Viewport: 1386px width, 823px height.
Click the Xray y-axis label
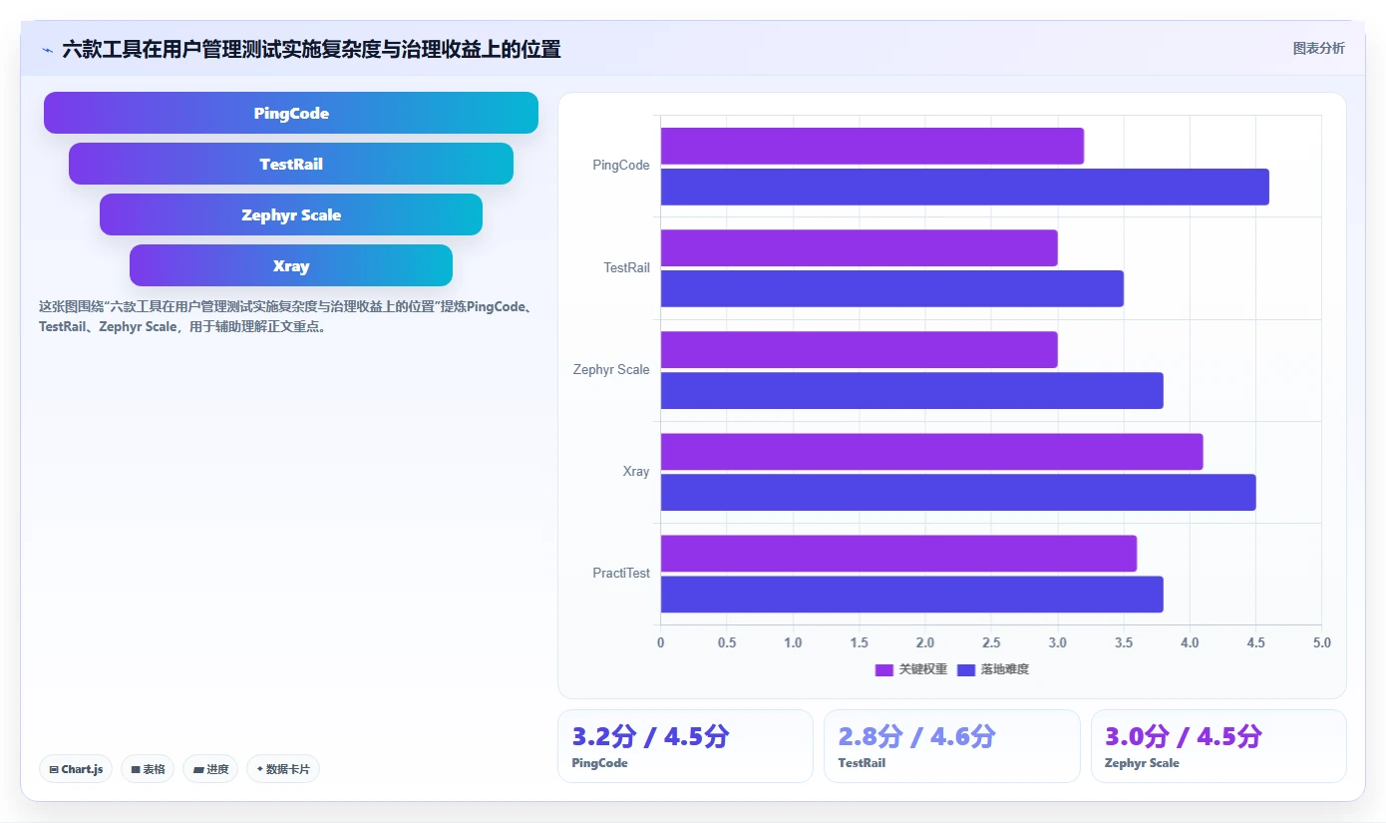click(636, 471)
